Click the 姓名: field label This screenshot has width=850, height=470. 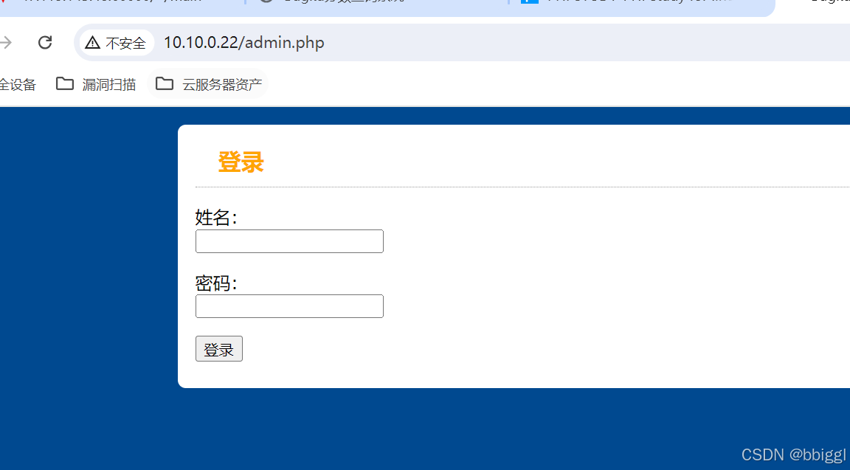point(216,218)
